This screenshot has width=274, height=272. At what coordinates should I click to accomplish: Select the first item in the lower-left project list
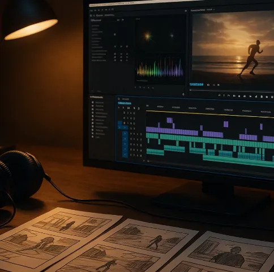(x=98, y=103)
